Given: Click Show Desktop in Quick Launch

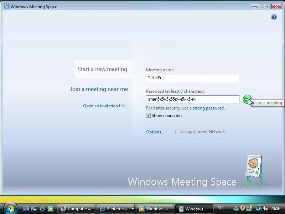Looking at the screenshot, I should [26, 209].
